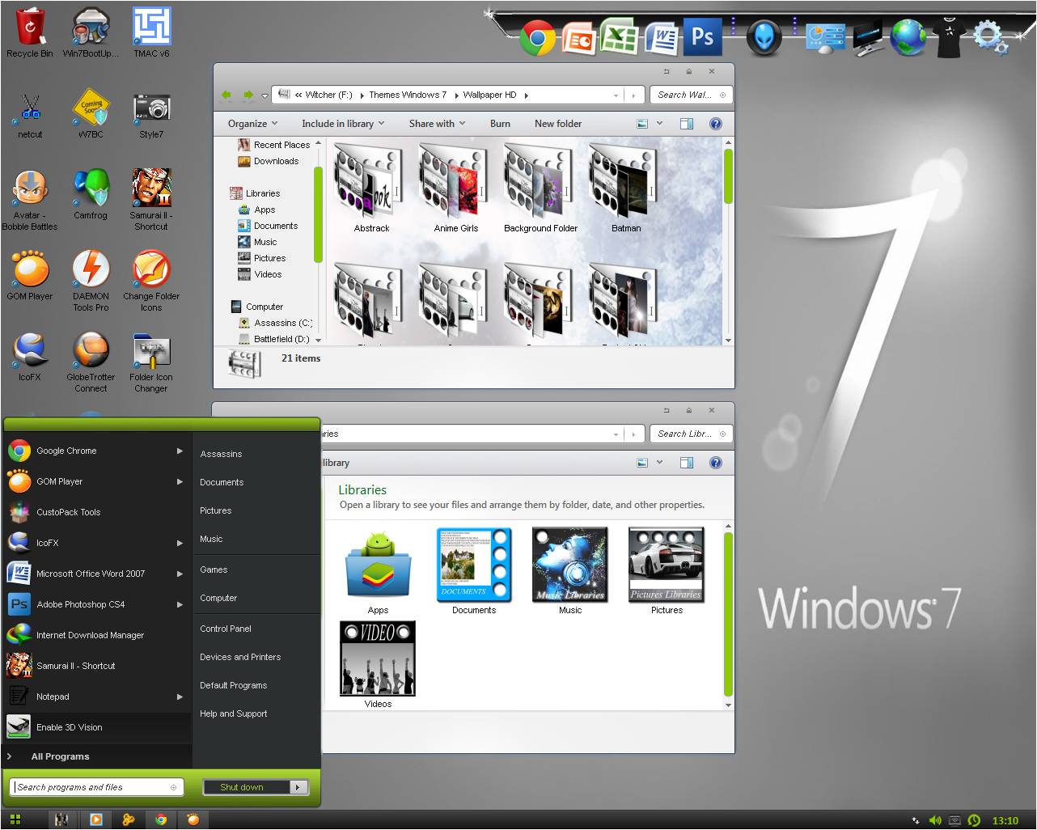
Task: Mute the system volume in the tray
Action: (936, 819)
